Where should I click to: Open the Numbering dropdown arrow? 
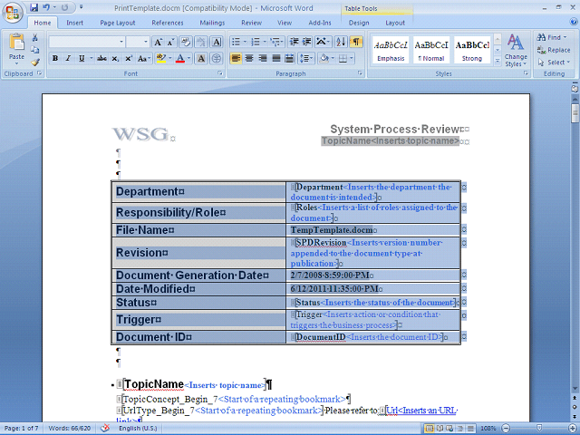(x=265, y=42)
